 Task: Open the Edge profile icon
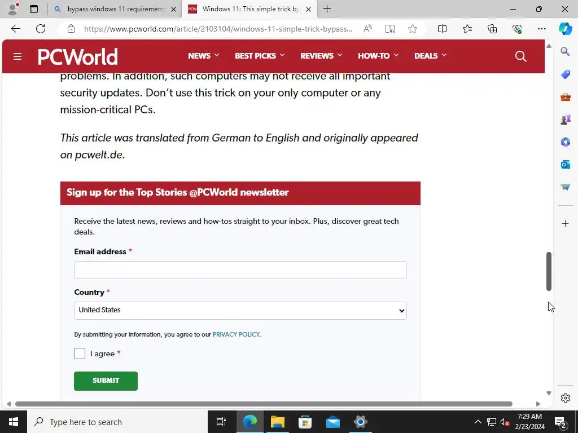point(13,9)
